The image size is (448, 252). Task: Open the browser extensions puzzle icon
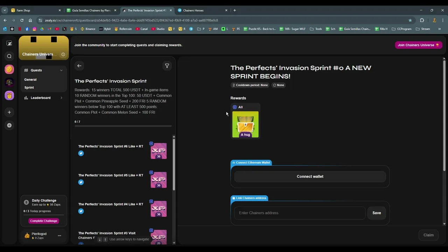pyautogui.click(x=422, y=20)
